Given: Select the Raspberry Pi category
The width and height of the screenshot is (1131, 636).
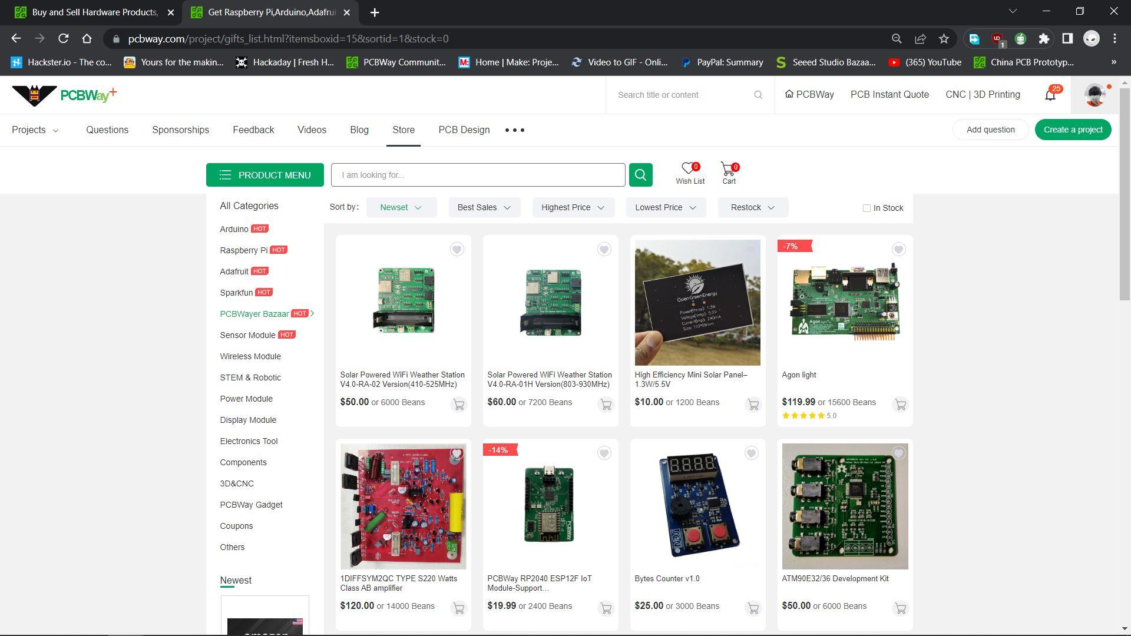Looking at the screenshot, I should pyautogui.click(x=243, y=250).
